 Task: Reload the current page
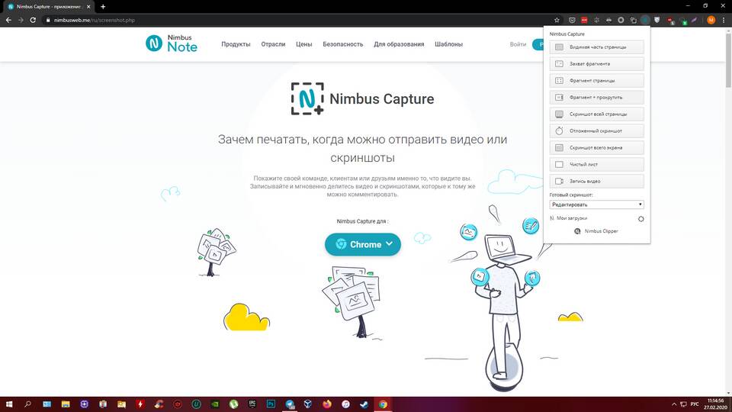click(33, 20)
